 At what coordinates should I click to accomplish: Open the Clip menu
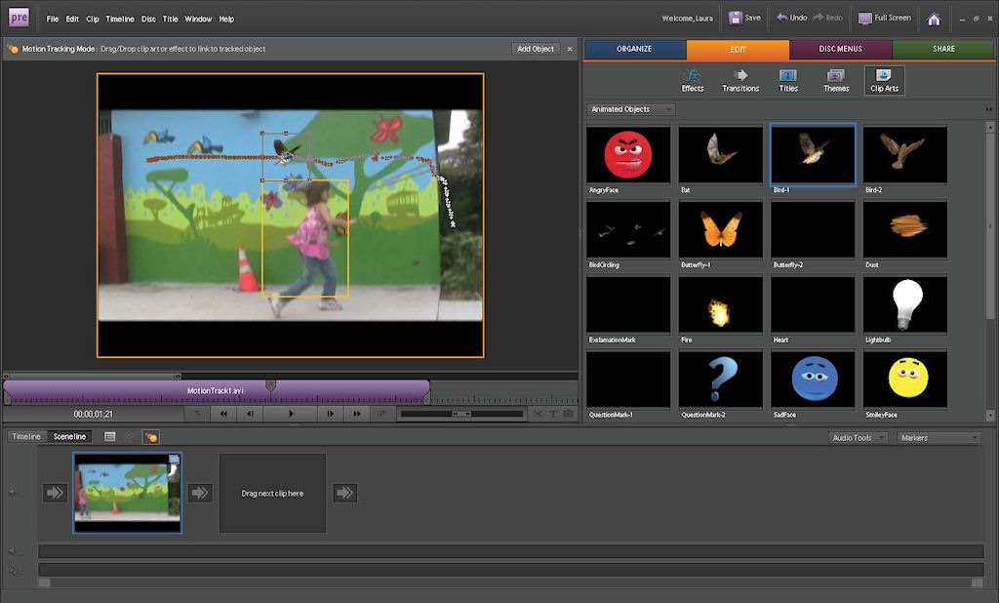click(x=93, y=19)
